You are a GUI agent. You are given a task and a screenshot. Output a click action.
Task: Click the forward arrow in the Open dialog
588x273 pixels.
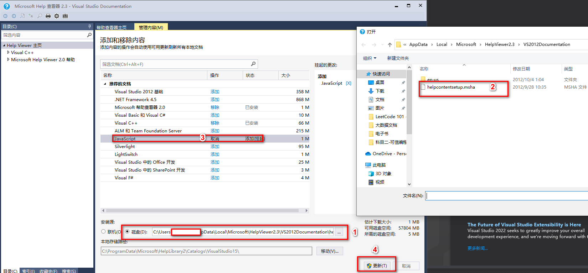point(374,44)
